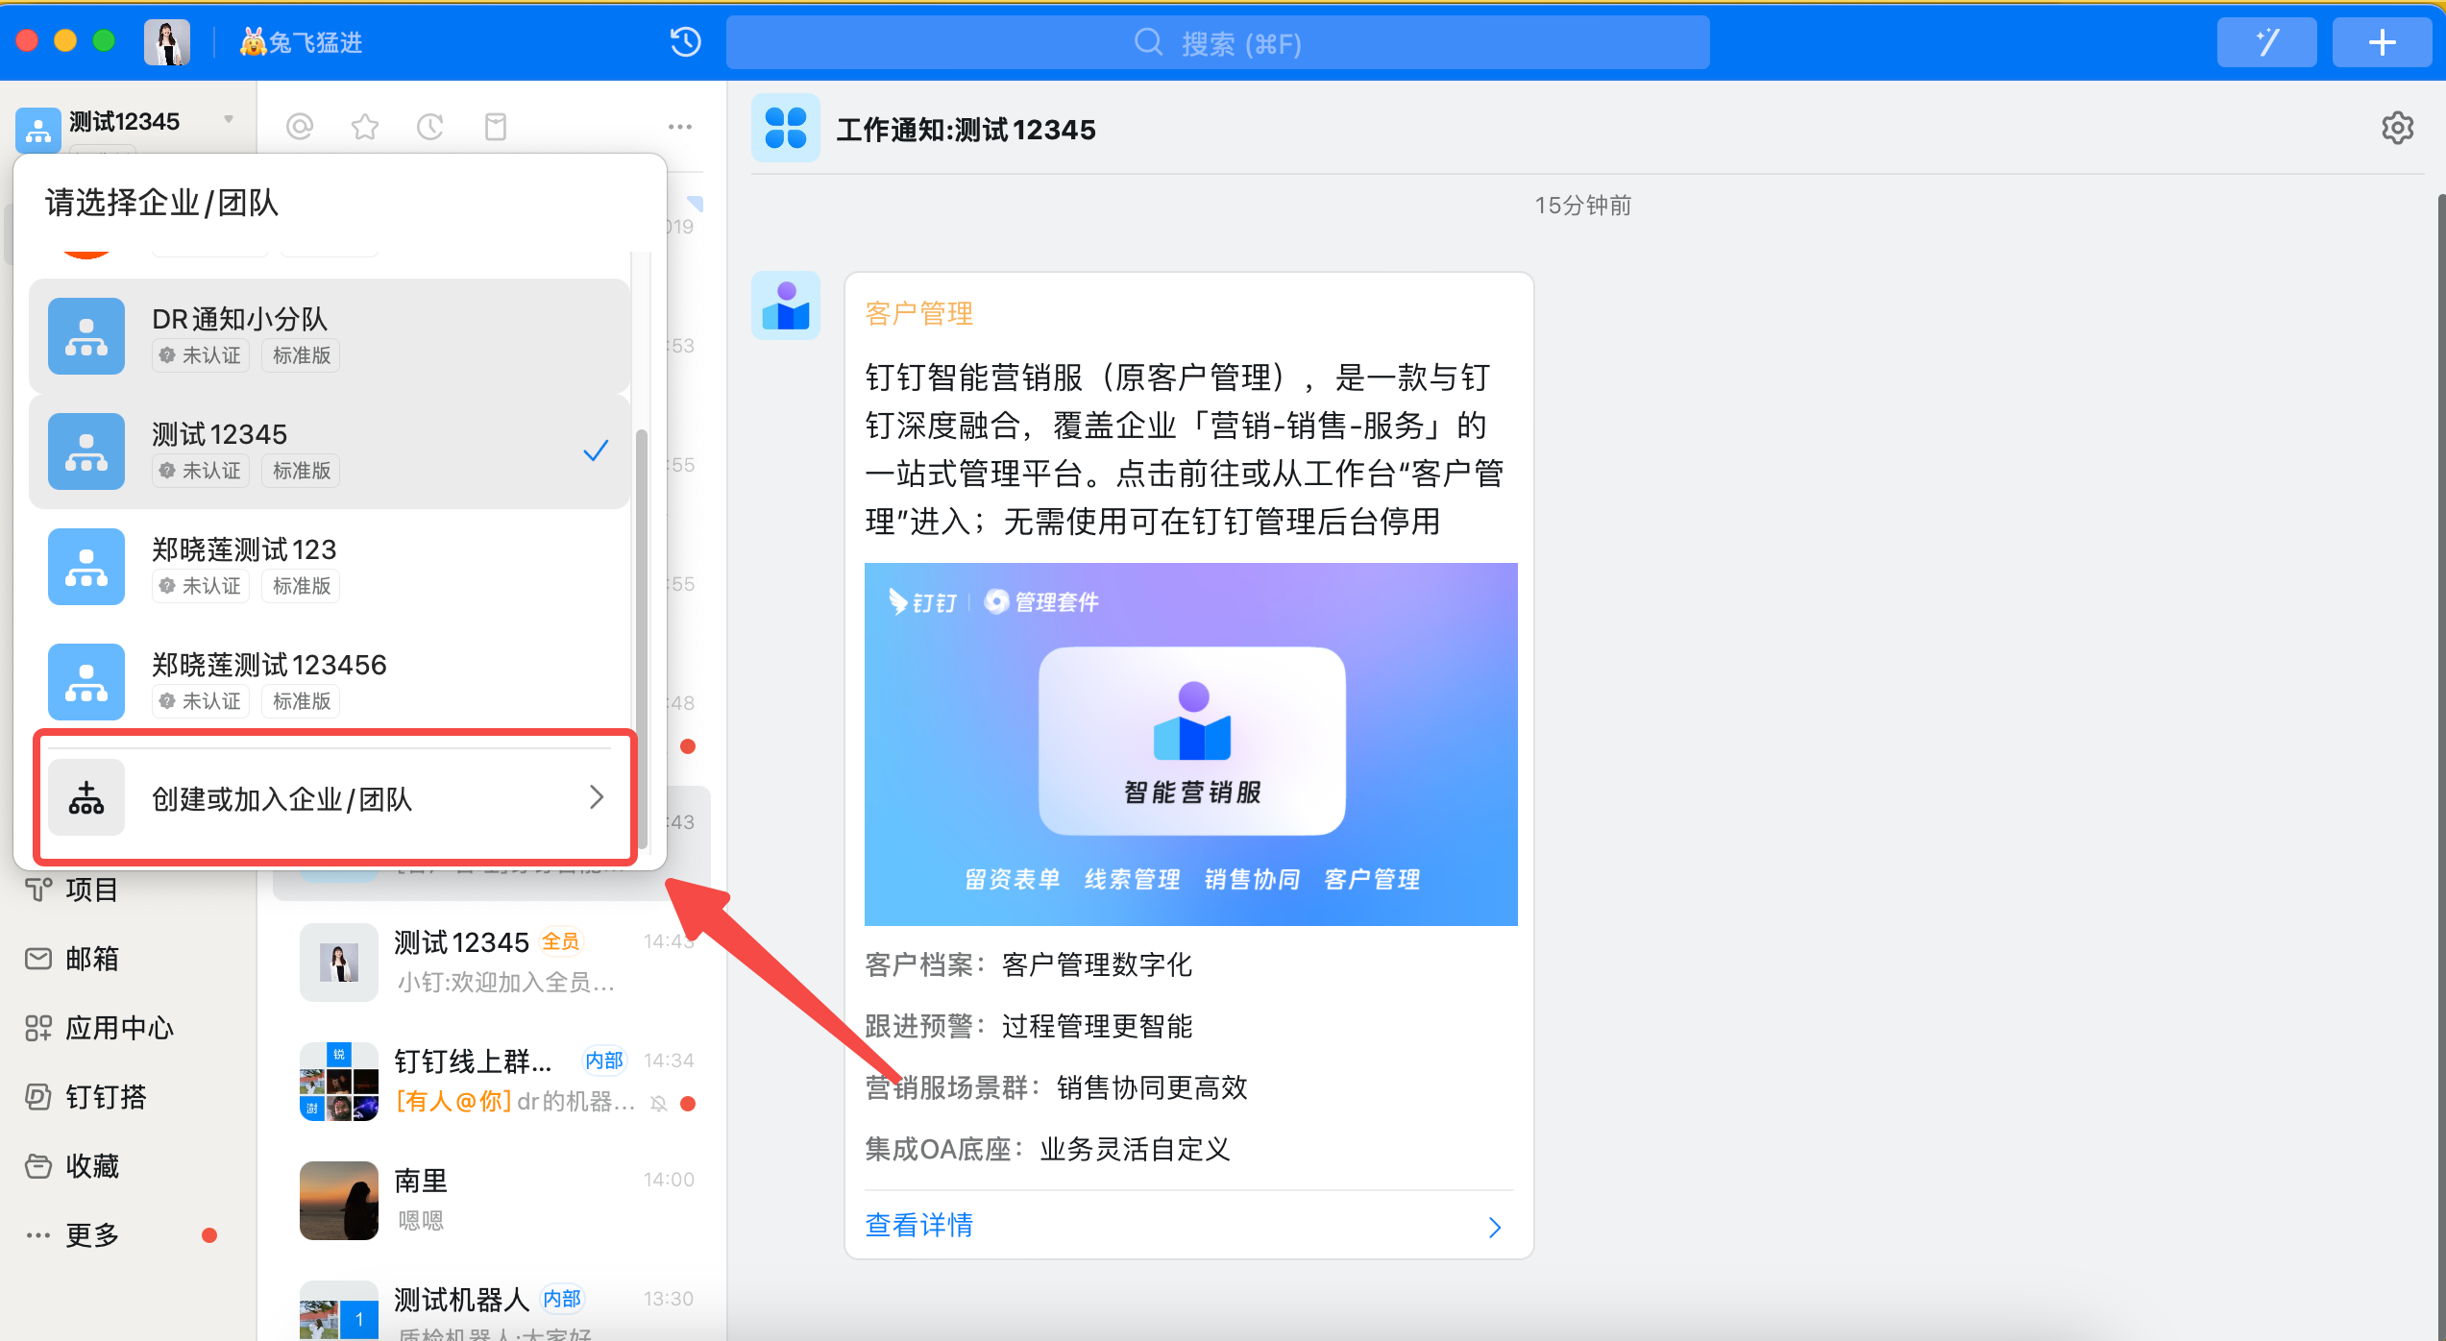Click 南里 sunset avatar
This screenshot has height=1341, width=2446.
pyautogui.click(x=339, y=1201)
